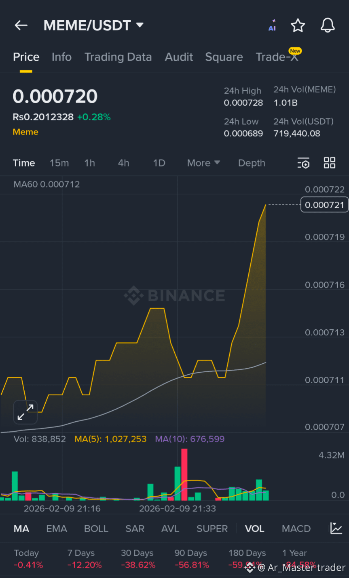Select the 4h timeframe
This screenshot has width=349, height=578.
coord(124,163)
